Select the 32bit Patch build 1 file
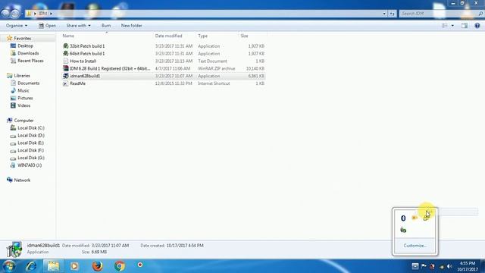Viewport: 485px width, 273px height. tap(164, 46)
